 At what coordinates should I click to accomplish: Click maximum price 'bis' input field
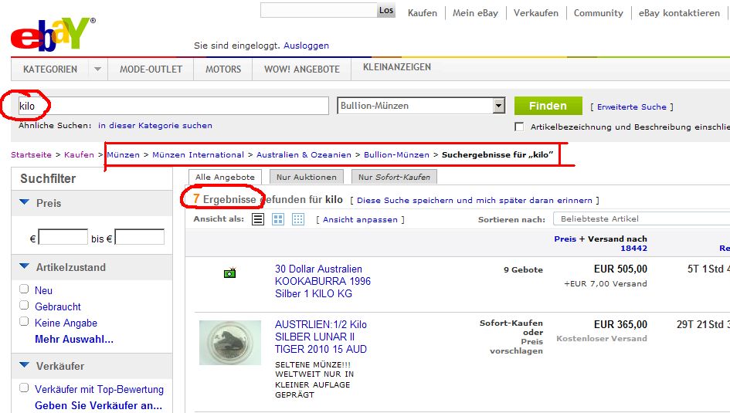click(140, 237)
